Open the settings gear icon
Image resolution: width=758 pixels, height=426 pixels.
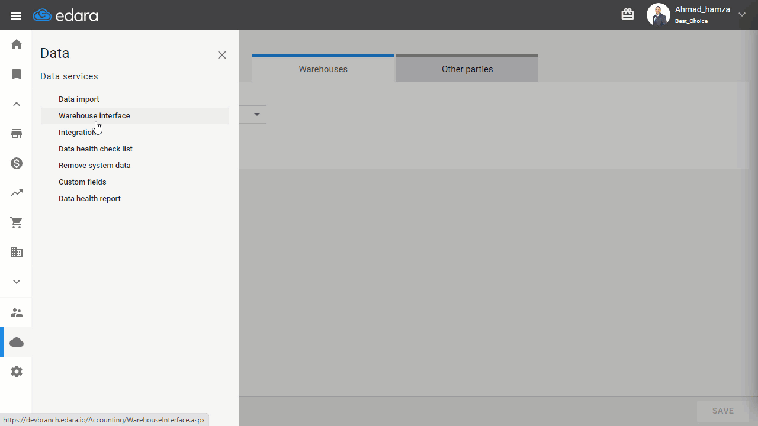pos(17,372)
